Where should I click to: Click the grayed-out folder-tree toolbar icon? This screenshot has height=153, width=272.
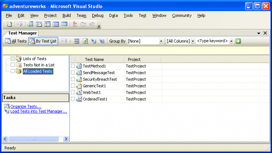pos(83,24)
